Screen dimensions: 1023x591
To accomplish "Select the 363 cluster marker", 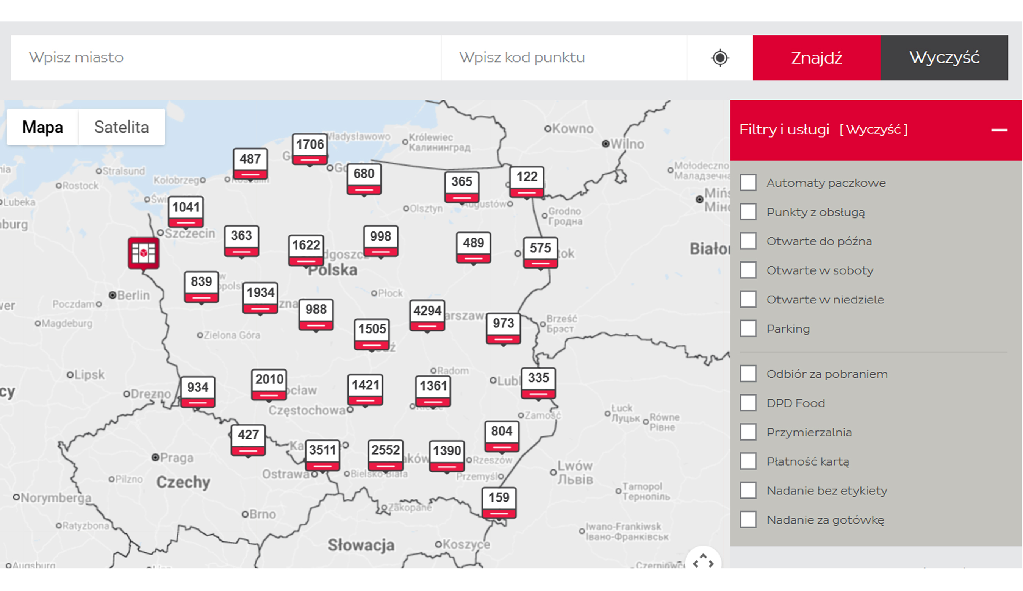I will [242, 241].
